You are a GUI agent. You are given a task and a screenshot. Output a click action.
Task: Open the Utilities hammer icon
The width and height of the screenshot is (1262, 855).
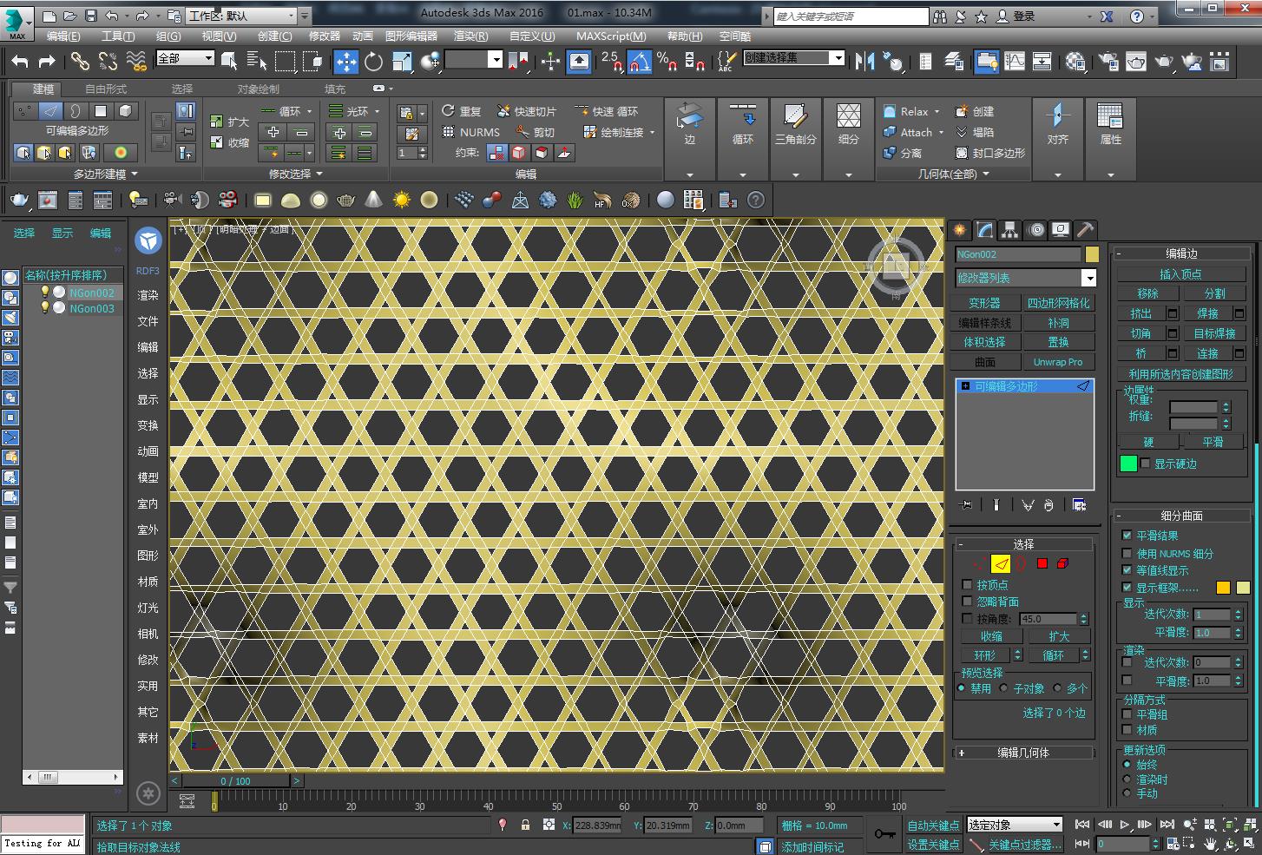[1085, 230]
